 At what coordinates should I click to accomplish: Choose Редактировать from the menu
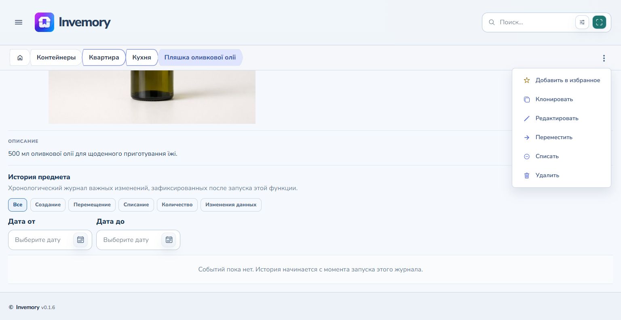562,119
